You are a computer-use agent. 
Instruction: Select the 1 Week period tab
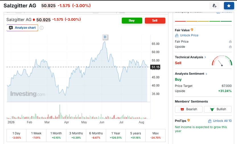[36, 135]
